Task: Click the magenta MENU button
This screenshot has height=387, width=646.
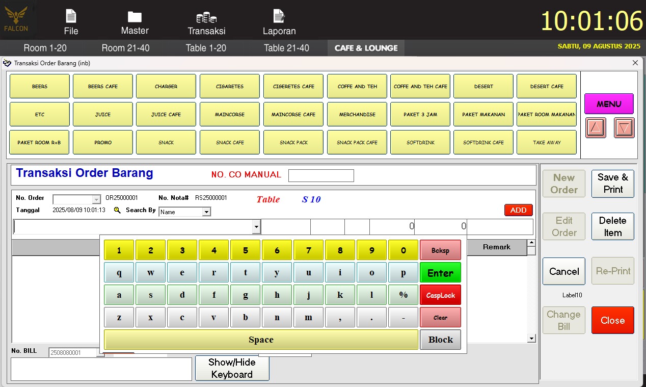Action: click(x=609, y=104)
